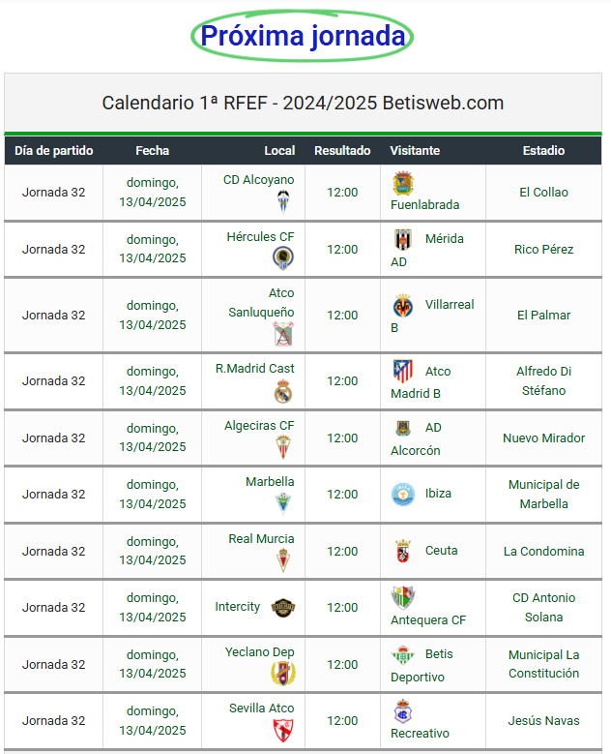Click the Antequera CF shield icon
This screenshot has width=611, height=754.
pyautogui.click(x=403, y=598)
